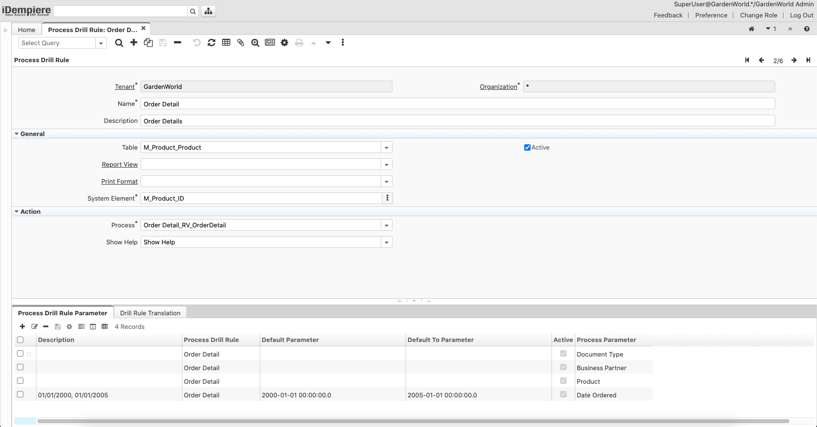Uncheck the Active checkbox
The image size is (817, 427).
coord(527,148)
